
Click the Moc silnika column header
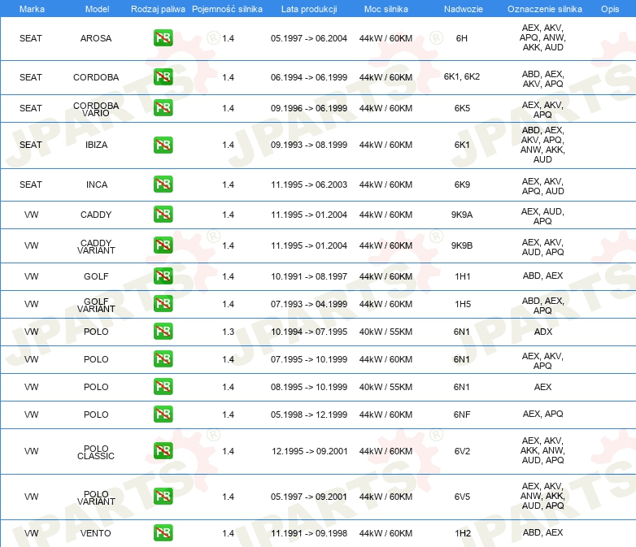click(x=386, y=9)
